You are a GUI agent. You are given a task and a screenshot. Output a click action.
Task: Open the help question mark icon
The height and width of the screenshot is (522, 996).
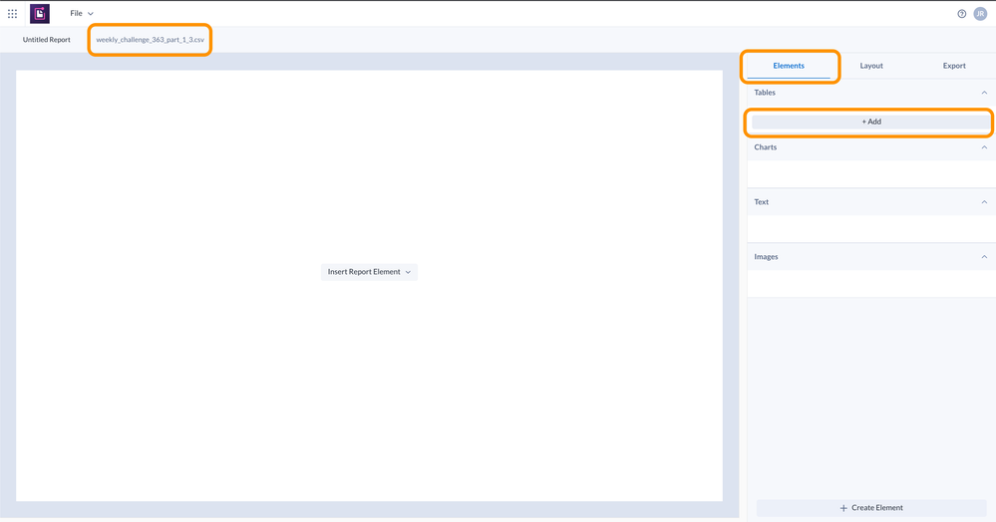pos(962,13)
